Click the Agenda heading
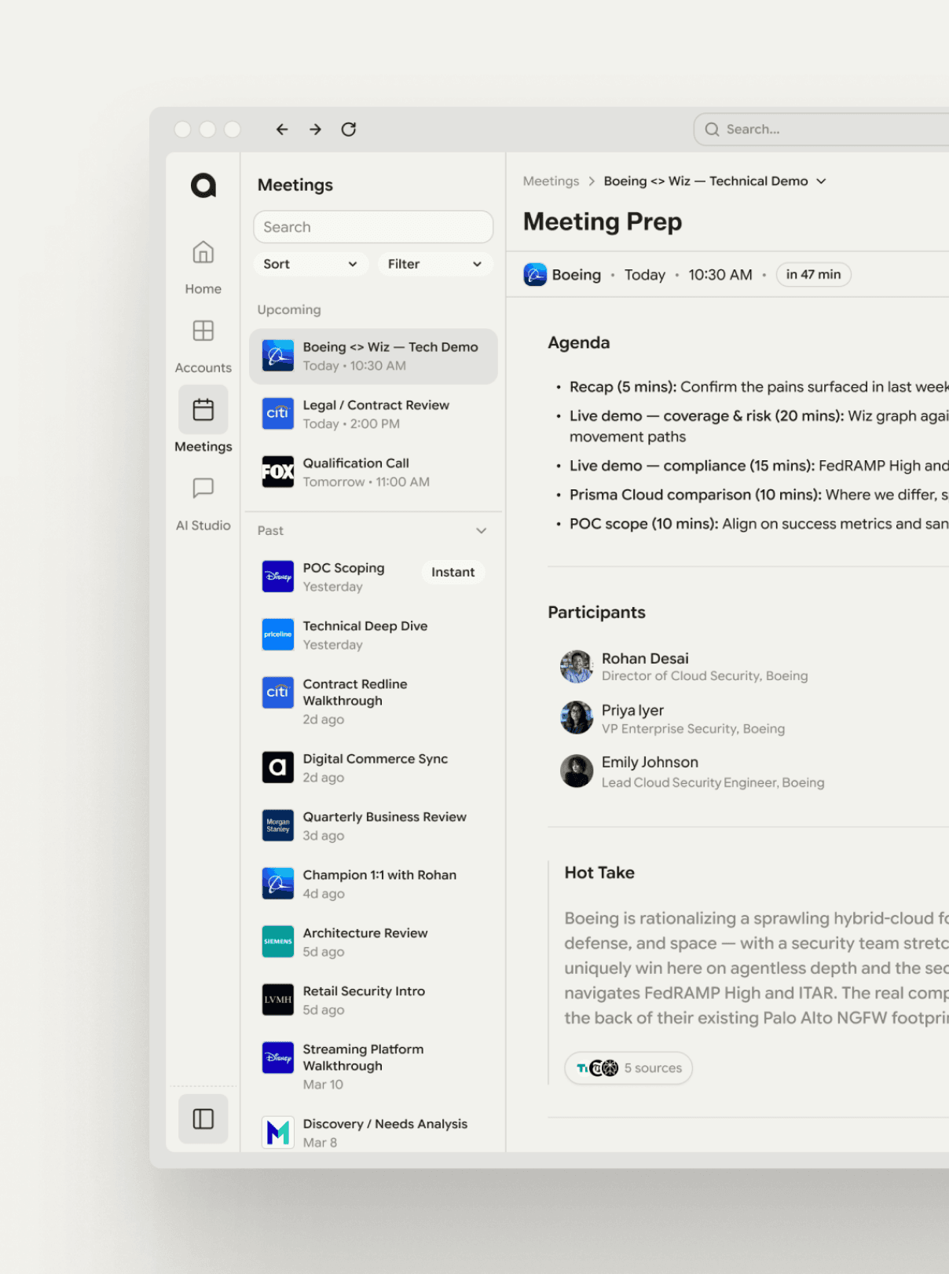 click(x=579, y=343)
